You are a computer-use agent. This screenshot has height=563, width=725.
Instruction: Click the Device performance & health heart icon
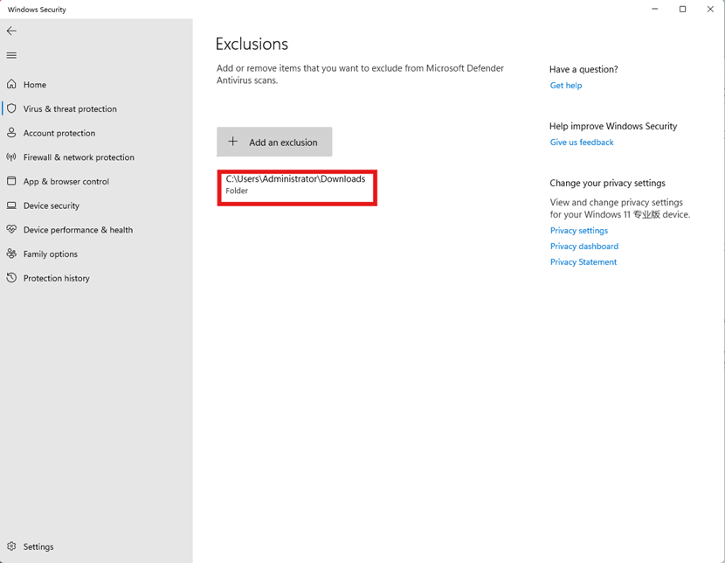[11, 229]
